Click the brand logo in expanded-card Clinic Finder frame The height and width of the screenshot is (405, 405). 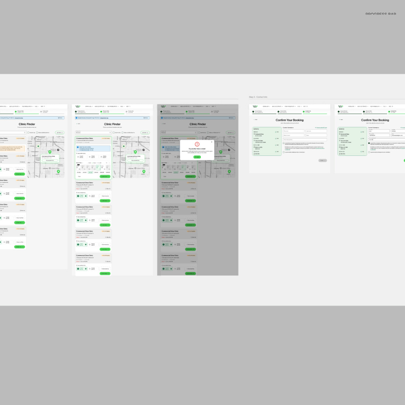(78, 106)
